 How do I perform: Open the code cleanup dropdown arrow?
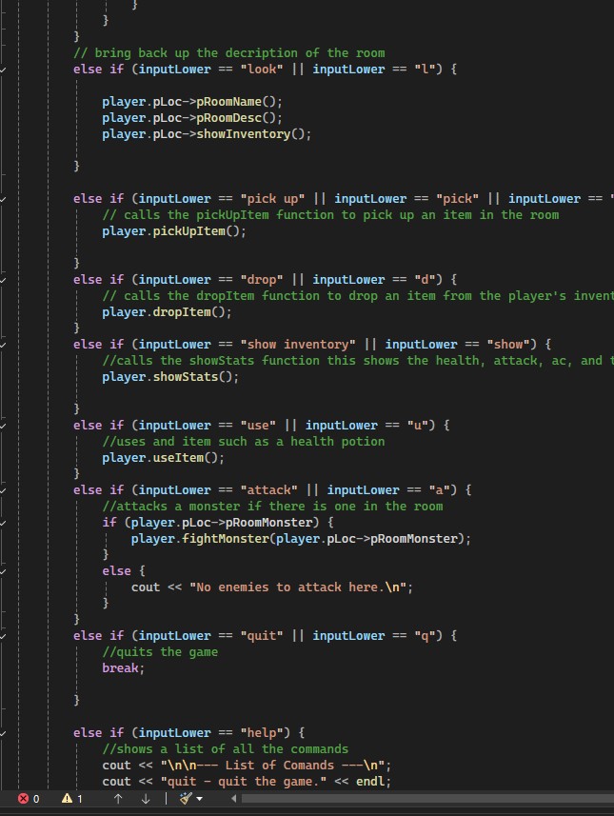[x=199, y=799]
